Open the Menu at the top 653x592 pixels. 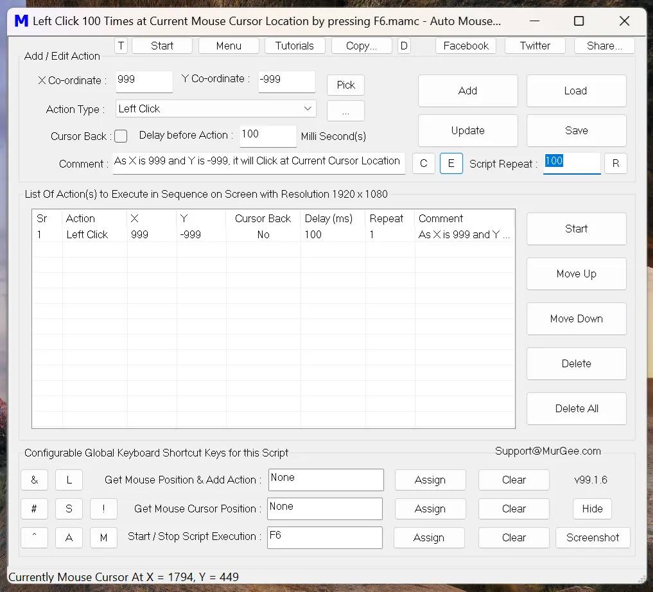click(229, 46)
